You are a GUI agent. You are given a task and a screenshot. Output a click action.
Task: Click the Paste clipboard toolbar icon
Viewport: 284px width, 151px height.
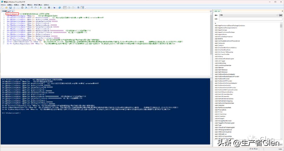coord(22,8)
